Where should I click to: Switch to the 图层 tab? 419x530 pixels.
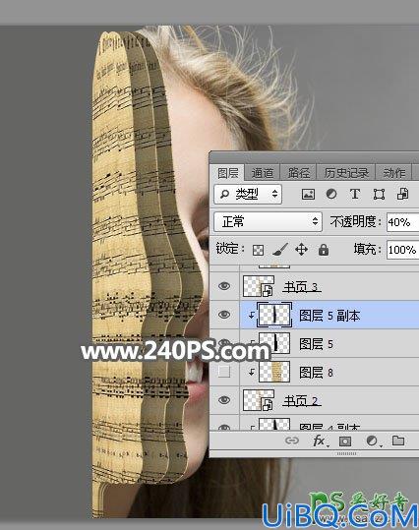pos(227,173)
